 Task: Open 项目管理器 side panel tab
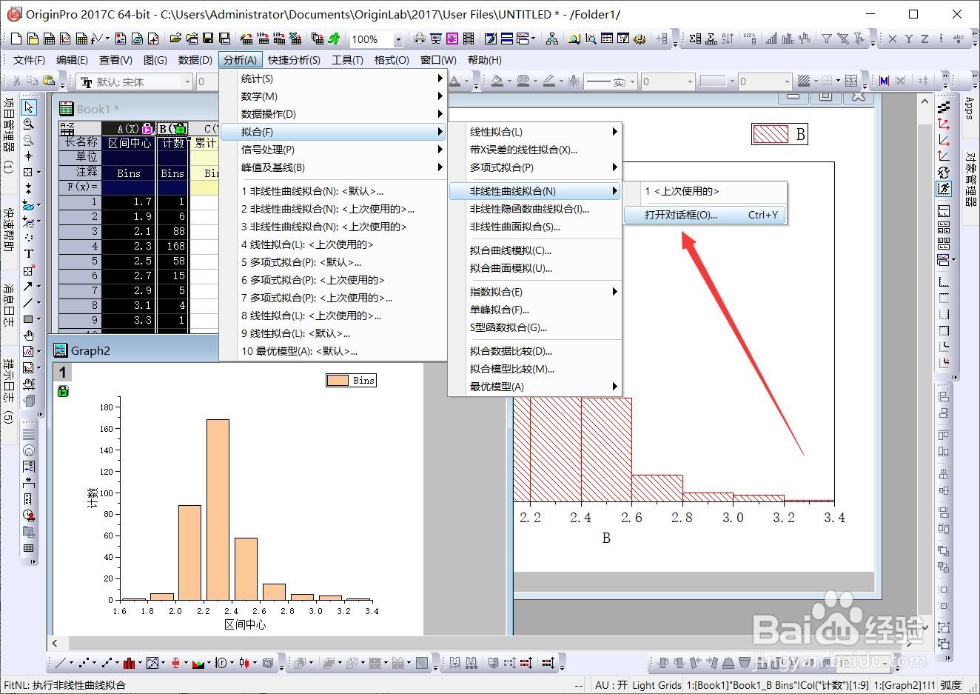click(x=9, y=136)
